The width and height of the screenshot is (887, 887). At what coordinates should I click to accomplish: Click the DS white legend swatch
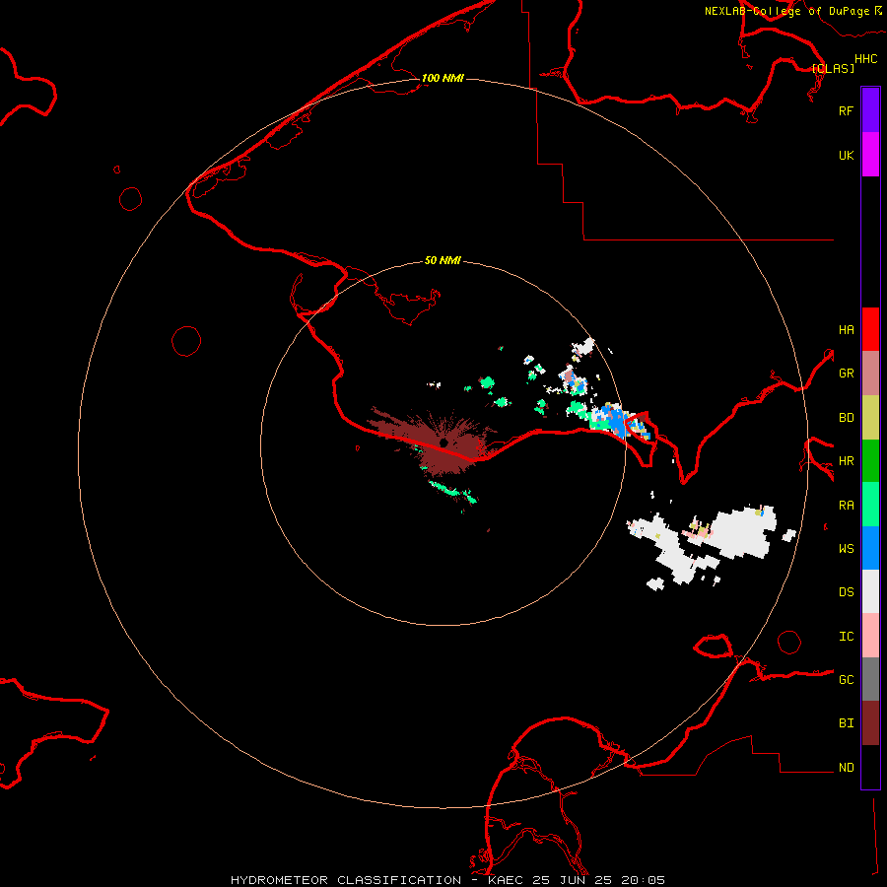[x=870, y=591]
